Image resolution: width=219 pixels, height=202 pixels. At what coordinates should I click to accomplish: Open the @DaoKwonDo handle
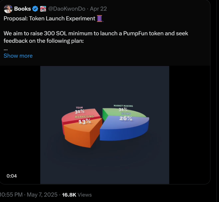(67, 9)
